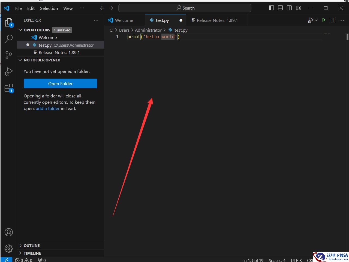Click Users in the breadcrumb
This screenshot has width=349, height=262.
pos(124,30)
